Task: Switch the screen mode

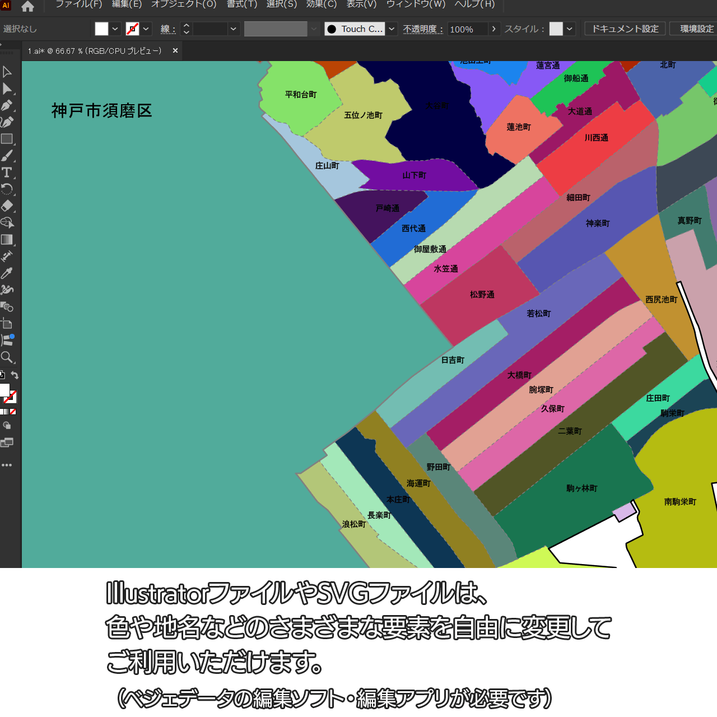Action: (7, 443)
